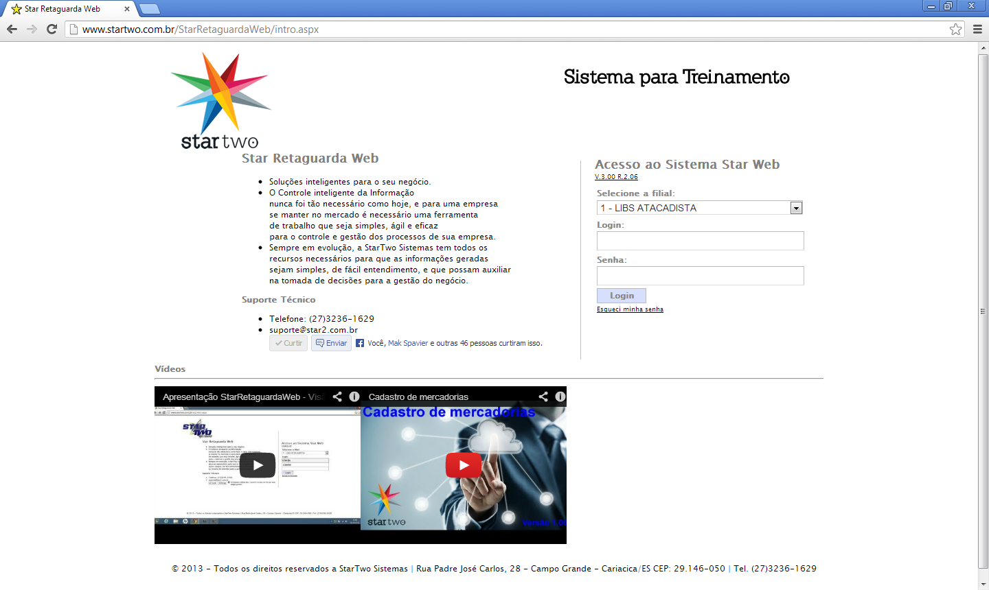The image size is (989, 590).
Task: Go back using the browser back arrow
Action: tap(12, 29)
